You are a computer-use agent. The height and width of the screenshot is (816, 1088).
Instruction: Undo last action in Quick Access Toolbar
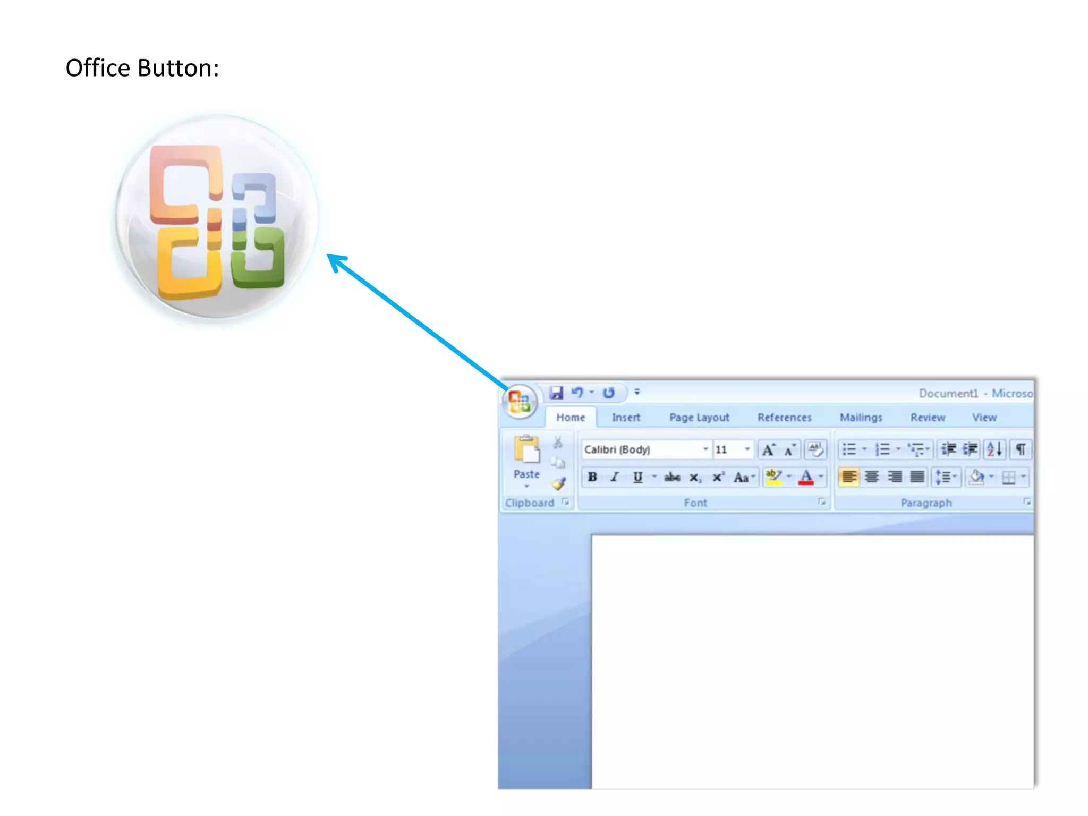(577, 393)
